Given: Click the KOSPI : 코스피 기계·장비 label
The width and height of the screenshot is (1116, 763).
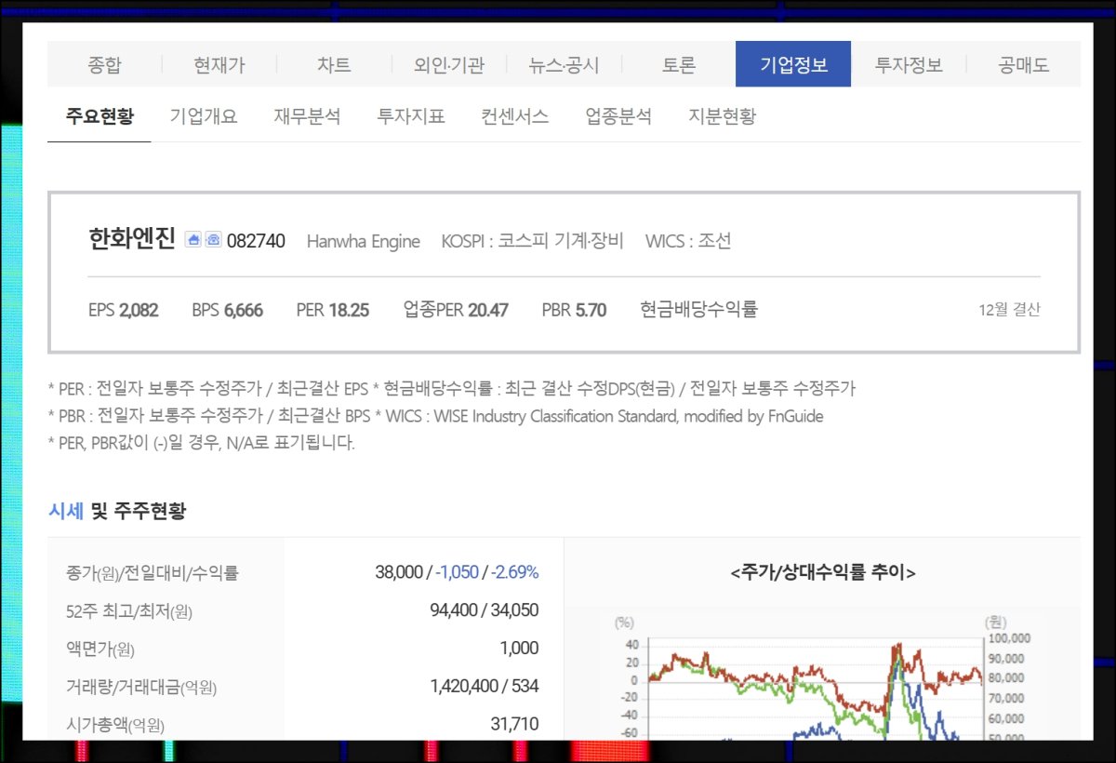Looking at the screenshot, I should (532, 241).
